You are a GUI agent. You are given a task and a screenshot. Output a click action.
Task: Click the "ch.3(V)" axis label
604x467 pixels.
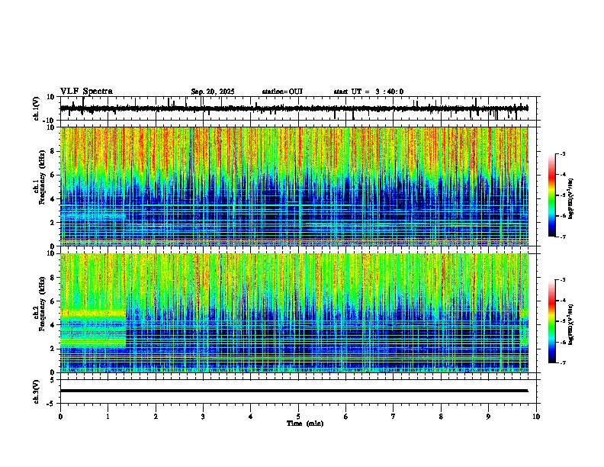tap(37, 392)
